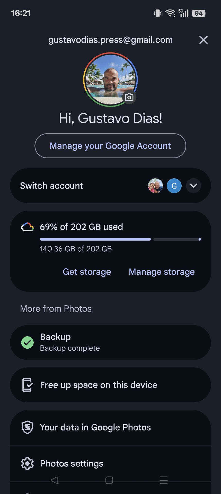Select the blue G account avatar

174,186
